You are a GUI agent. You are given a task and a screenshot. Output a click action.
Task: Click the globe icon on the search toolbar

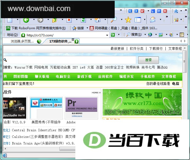click(x=150, y=35)
